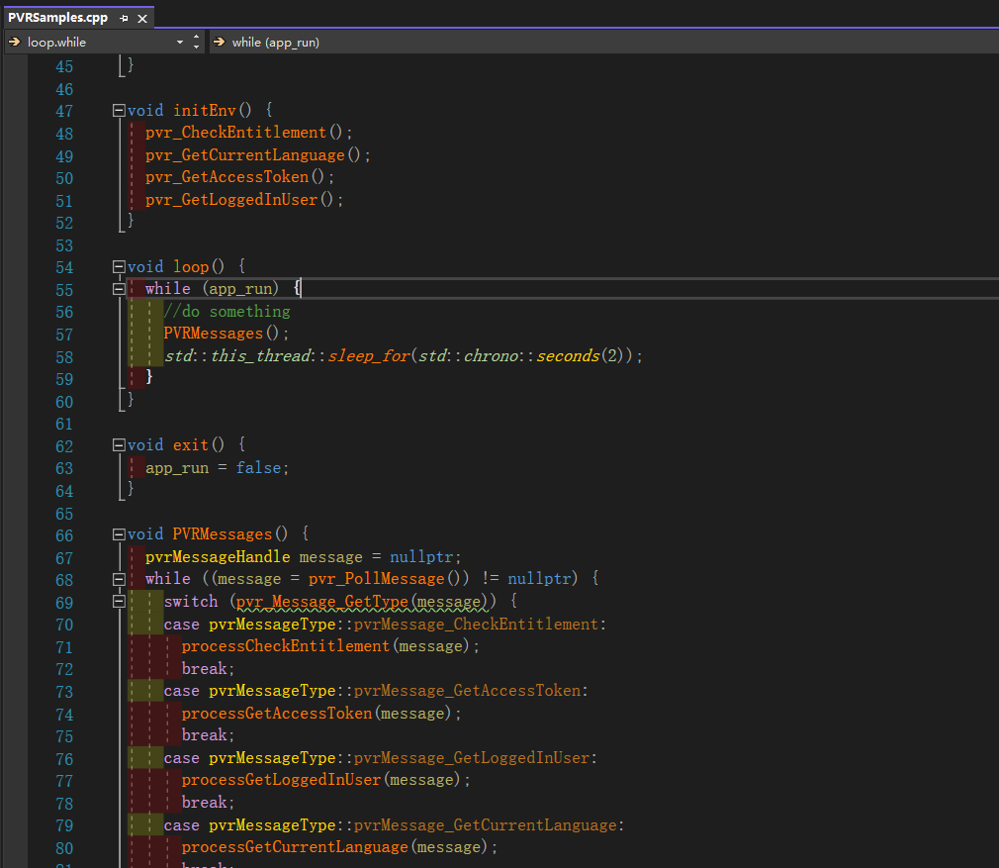This screenshot has height=868, width=999.
Task: Click line number 47 in the gutter
Action: click(x=64, y=111)
